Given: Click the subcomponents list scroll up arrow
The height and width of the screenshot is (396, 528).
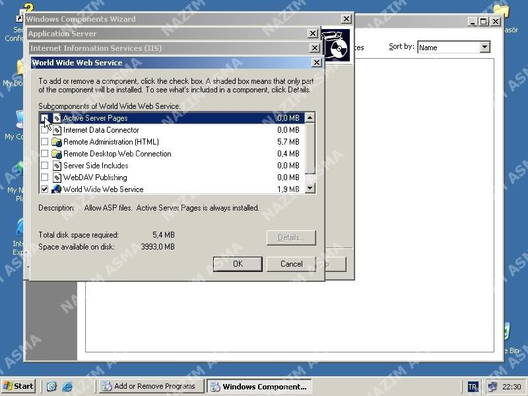Looking at the screenshot, I should pyautogui.click(x=310, y=117).
